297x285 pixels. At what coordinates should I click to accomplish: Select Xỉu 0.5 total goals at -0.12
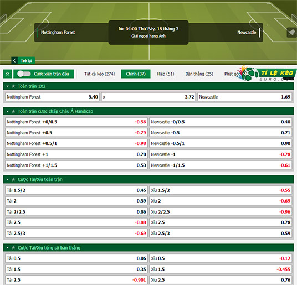pos(221,258)
